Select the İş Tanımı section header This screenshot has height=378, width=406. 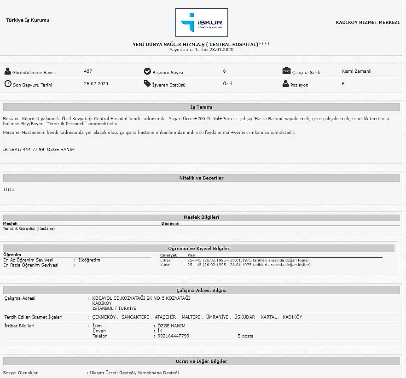(x=202, y=107)
